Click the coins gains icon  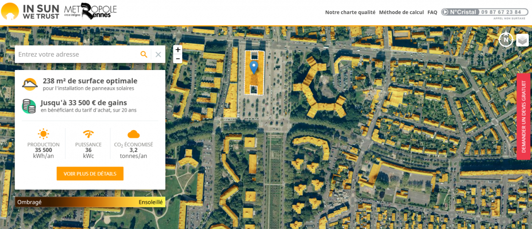point(29,106)
